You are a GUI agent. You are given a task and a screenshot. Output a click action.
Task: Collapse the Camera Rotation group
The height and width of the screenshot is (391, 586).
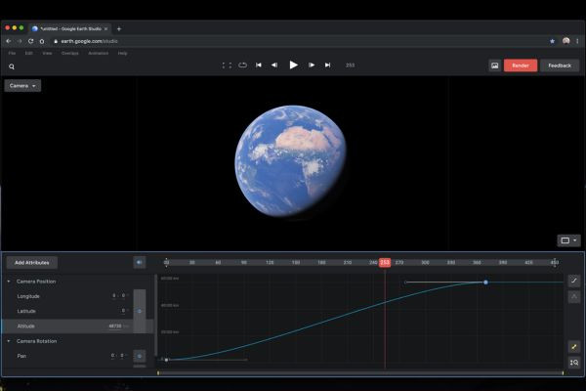[9, 341]
